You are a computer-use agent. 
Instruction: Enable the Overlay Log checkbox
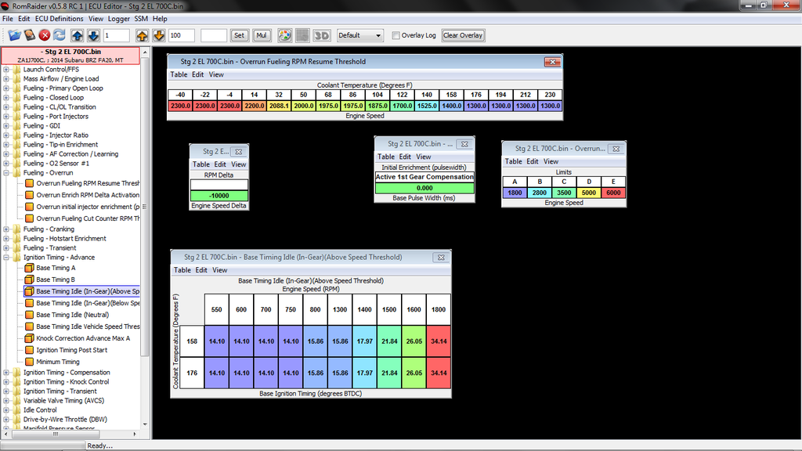396,35
